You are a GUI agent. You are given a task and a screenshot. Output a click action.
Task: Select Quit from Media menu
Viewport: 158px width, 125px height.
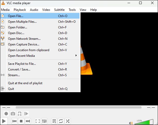click(x=40, y=89)
